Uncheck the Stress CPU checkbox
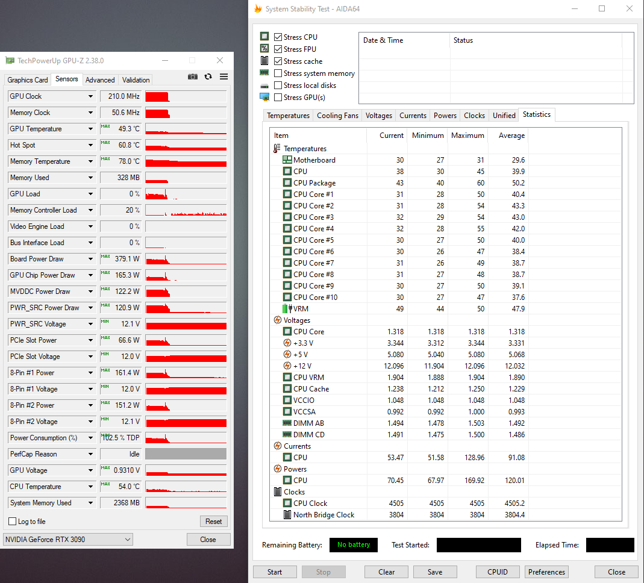This screenshot has width=644, height=583. (x=278, y=37)
